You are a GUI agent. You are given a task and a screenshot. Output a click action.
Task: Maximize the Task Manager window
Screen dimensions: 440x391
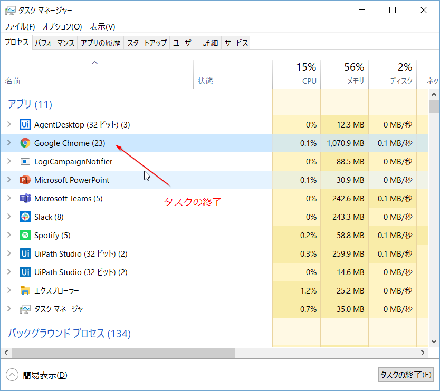pos(393,10)
